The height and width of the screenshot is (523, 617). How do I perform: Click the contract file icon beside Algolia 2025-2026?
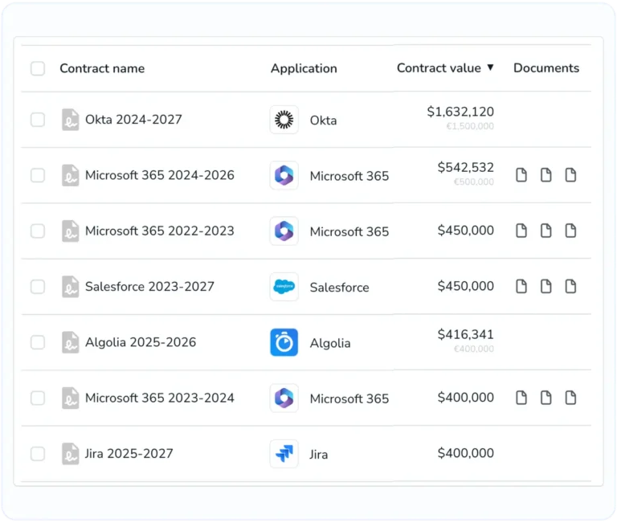[x=71, y=342]
